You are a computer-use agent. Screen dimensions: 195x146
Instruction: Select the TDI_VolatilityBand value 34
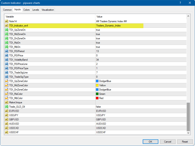97,60
